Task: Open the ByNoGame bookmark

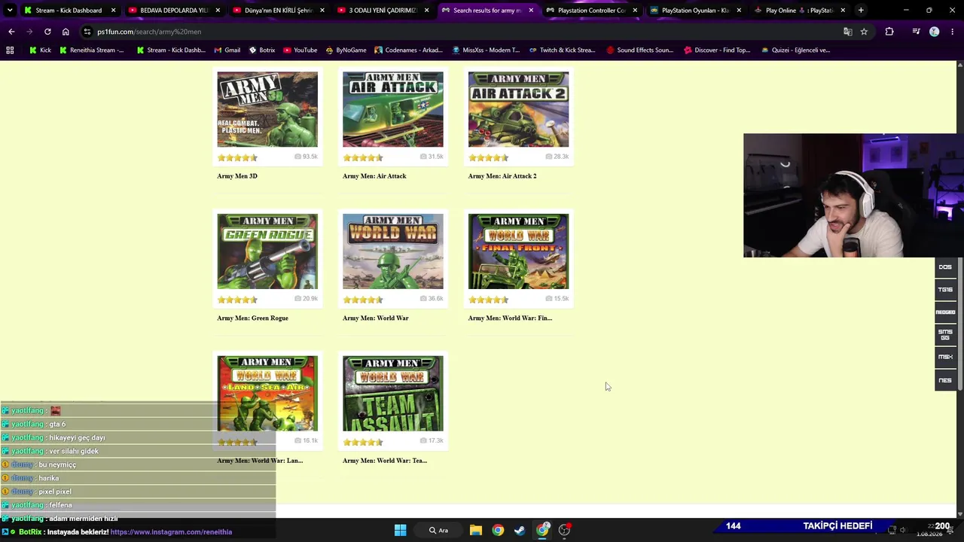Action: tap(346, 50)
